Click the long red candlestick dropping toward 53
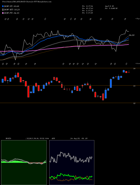The image size is (140, 185). click(28, 92)
